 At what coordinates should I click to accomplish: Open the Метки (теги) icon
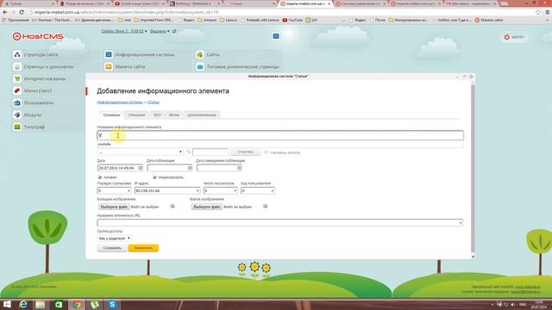pyautogui.click(x=17, y=90)
